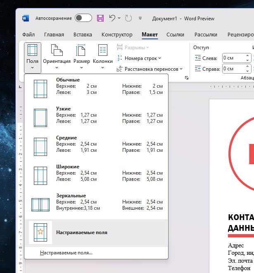Decrease the Справа indent value
254x273 pixels.
click(x=247, y=71)
